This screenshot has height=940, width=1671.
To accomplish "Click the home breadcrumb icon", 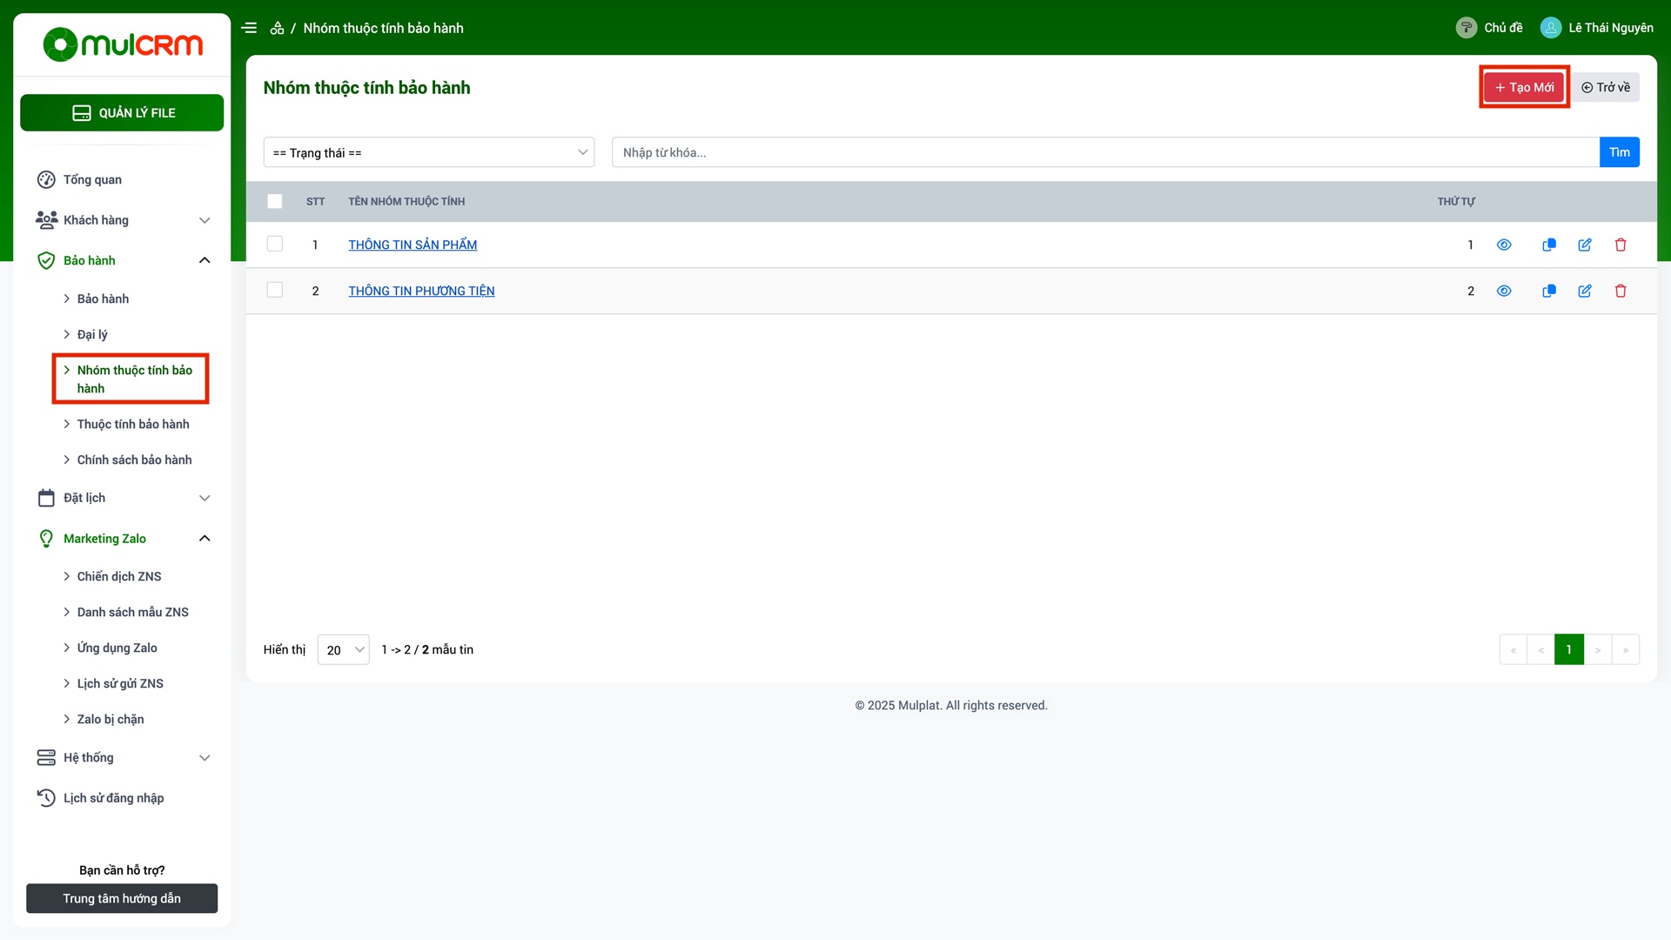I will coord(277,28).
